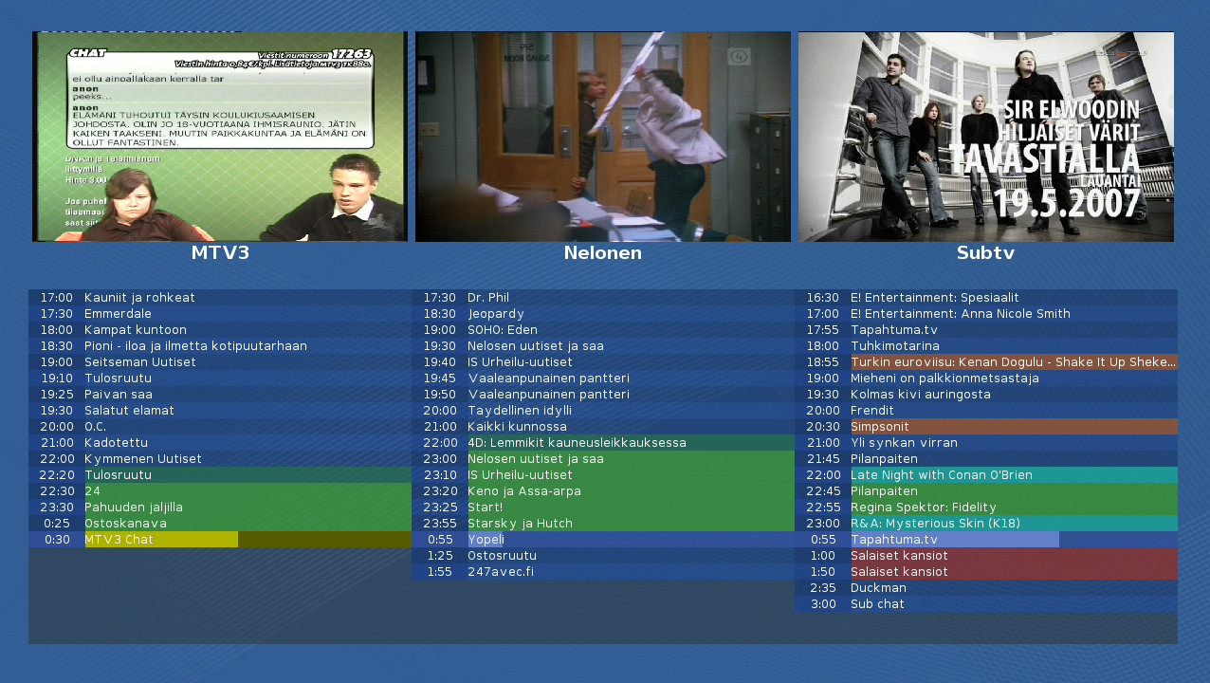Select the currently airing MTV3 Chat
Viewport: 1210px width, 683px height.
click(x=220, y=540)
